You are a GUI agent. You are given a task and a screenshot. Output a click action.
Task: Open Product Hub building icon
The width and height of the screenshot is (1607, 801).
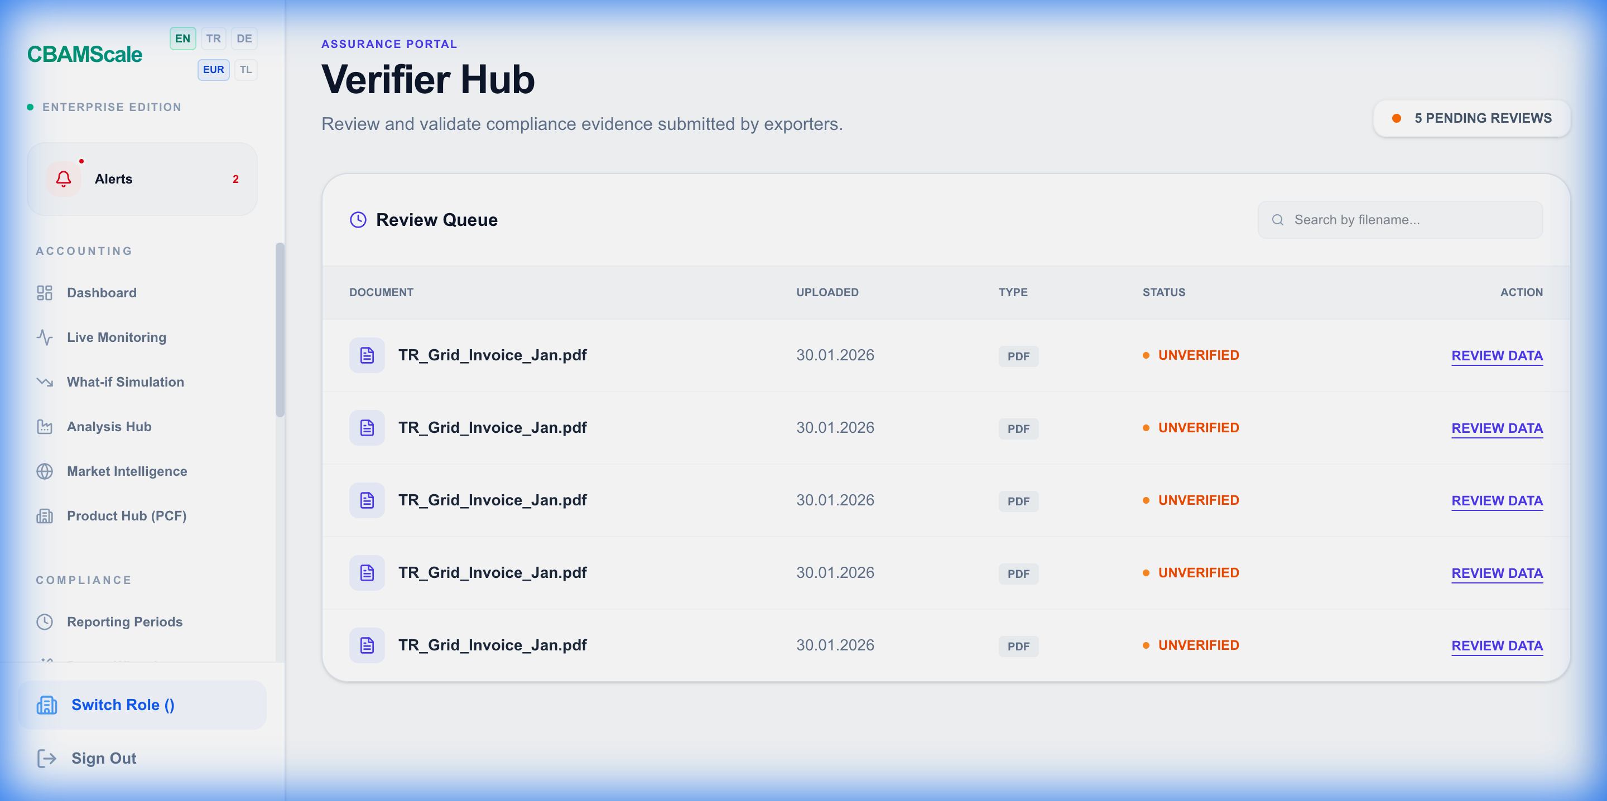coord(44,516)
